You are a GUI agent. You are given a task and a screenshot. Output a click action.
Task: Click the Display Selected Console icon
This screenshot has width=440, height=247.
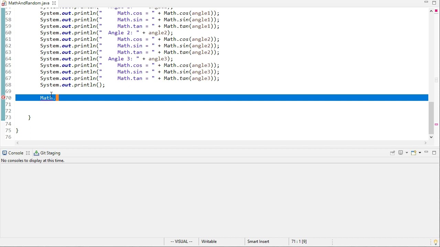click(x=400, y=153)
